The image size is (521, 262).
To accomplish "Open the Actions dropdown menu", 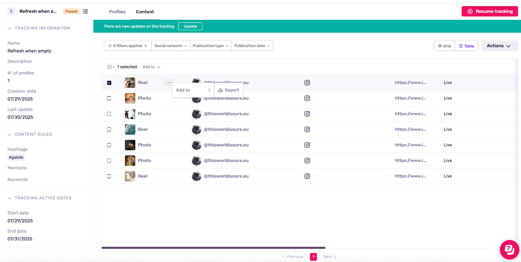I will (x=499, y=46).
